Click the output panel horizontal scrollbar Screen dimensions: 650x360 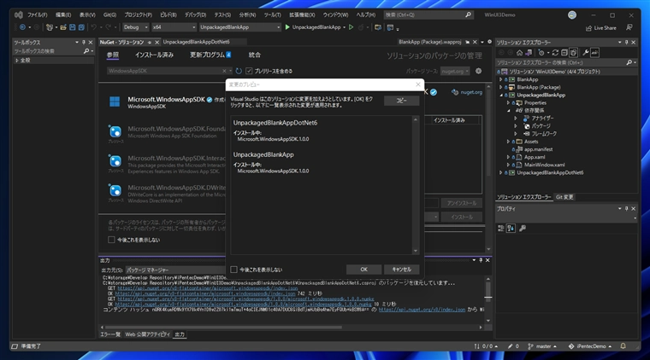(x=224, y=328)
